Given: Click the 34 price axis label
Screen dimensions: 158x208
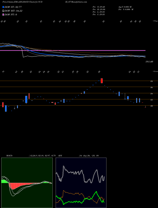Looking at the screenshot, I should point(151,94).
